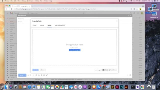Image resolution: width=160 pixels, height=90 pixels.
Task: Set insert images mode to Inline
Action: [104, 70]
